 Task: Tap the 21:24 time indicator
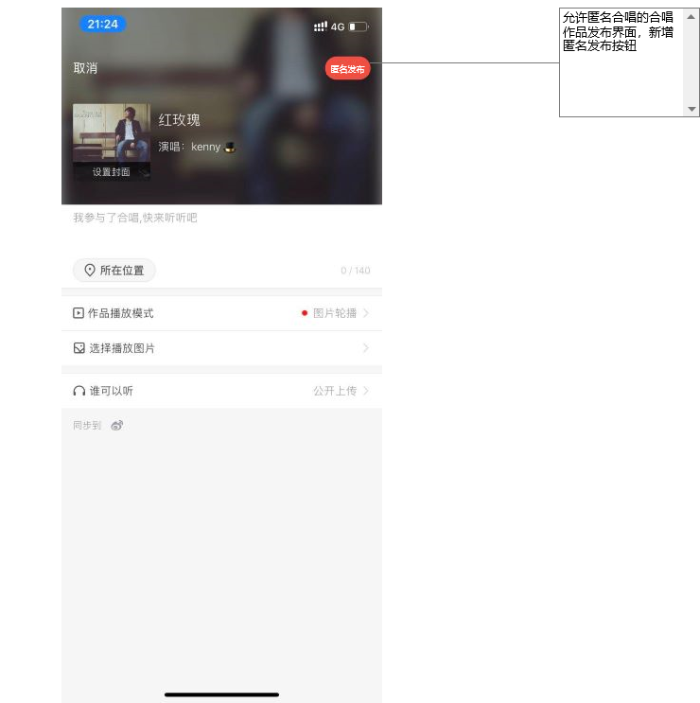(x=102, y=25)
